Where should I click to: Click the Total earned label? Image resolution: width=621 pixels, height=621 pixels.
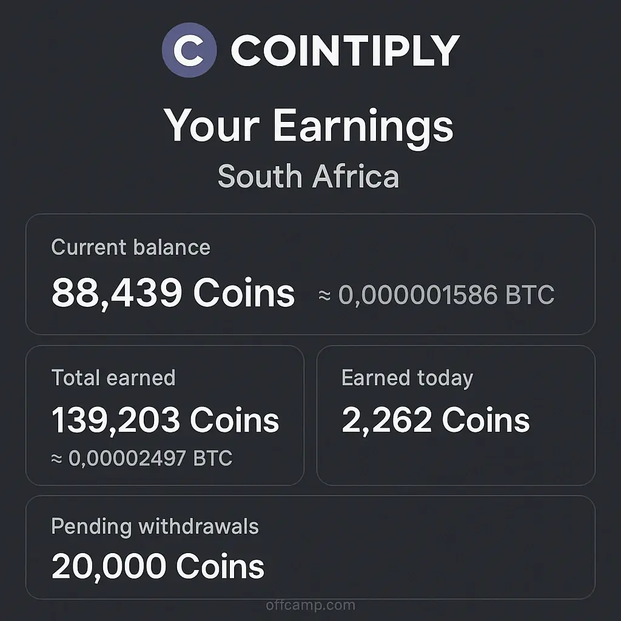pos(113,378)
